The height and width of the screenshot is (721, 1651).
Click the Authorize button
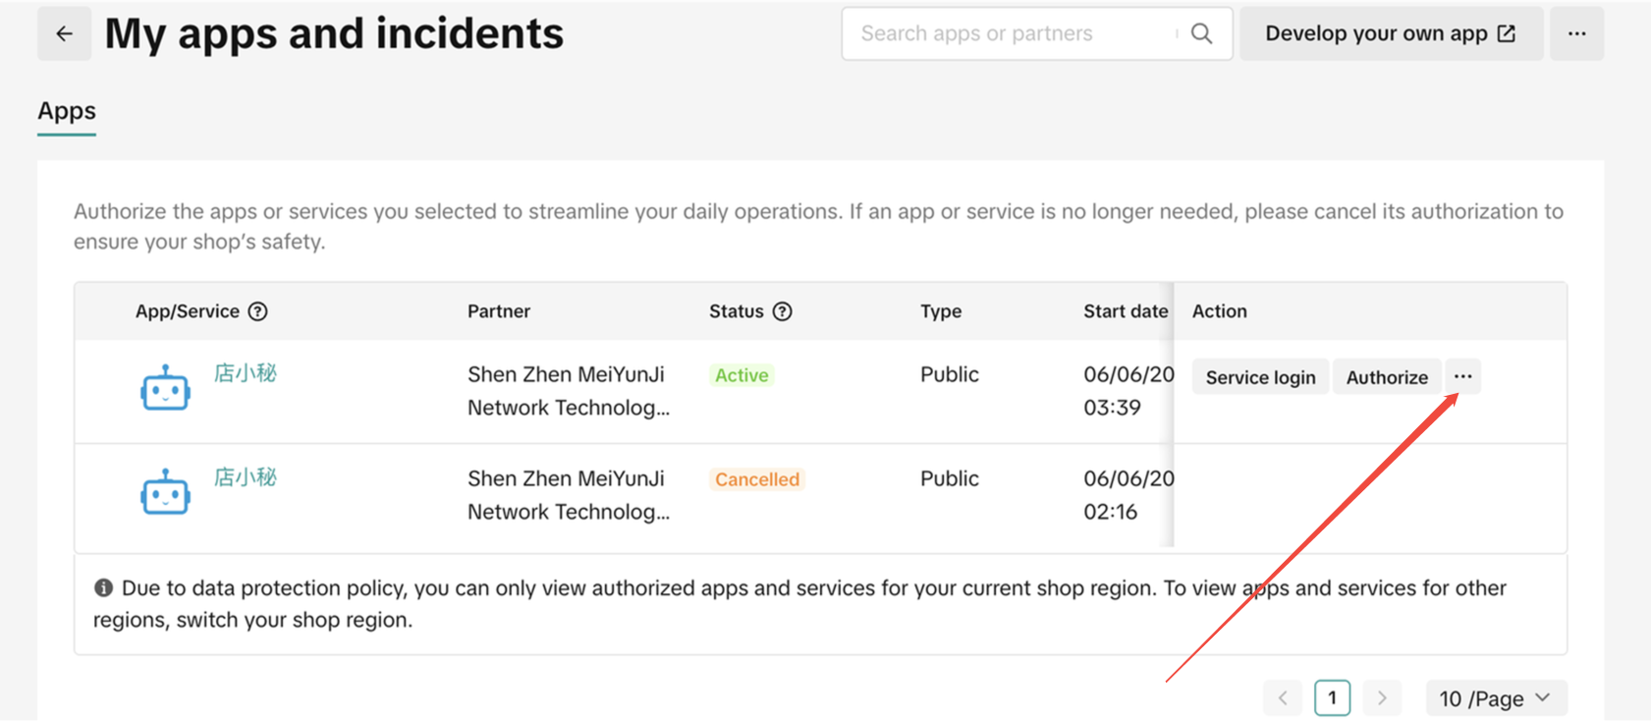click(1386, 377)
